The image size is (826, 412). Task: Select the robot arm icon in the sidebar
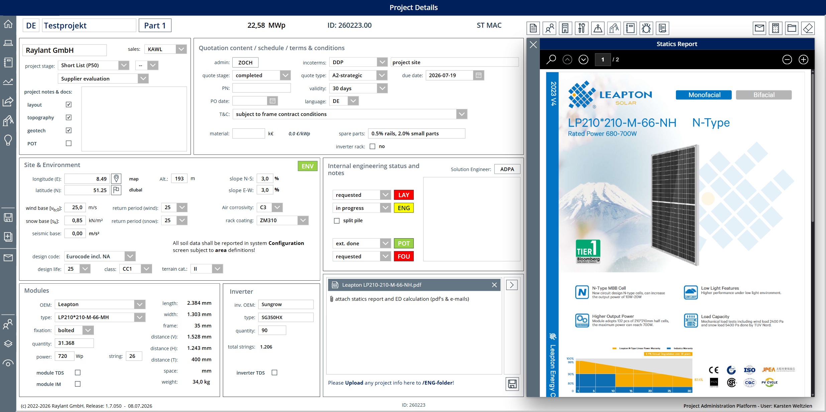[x=8, y=121]
